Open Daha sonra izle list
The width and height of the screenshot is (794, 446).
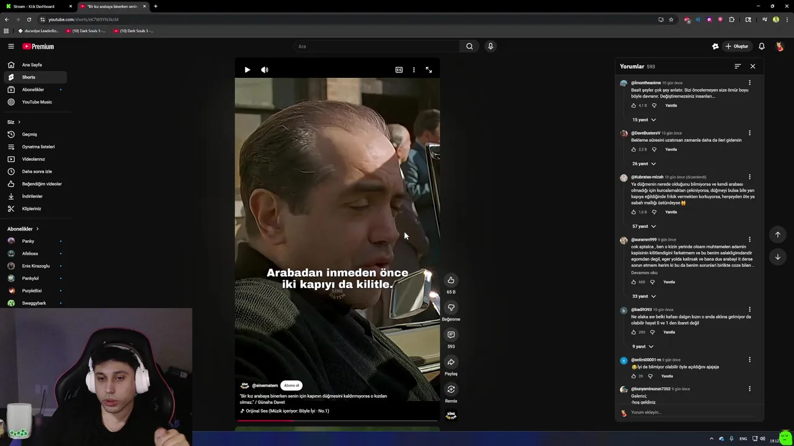coord(35,172)
